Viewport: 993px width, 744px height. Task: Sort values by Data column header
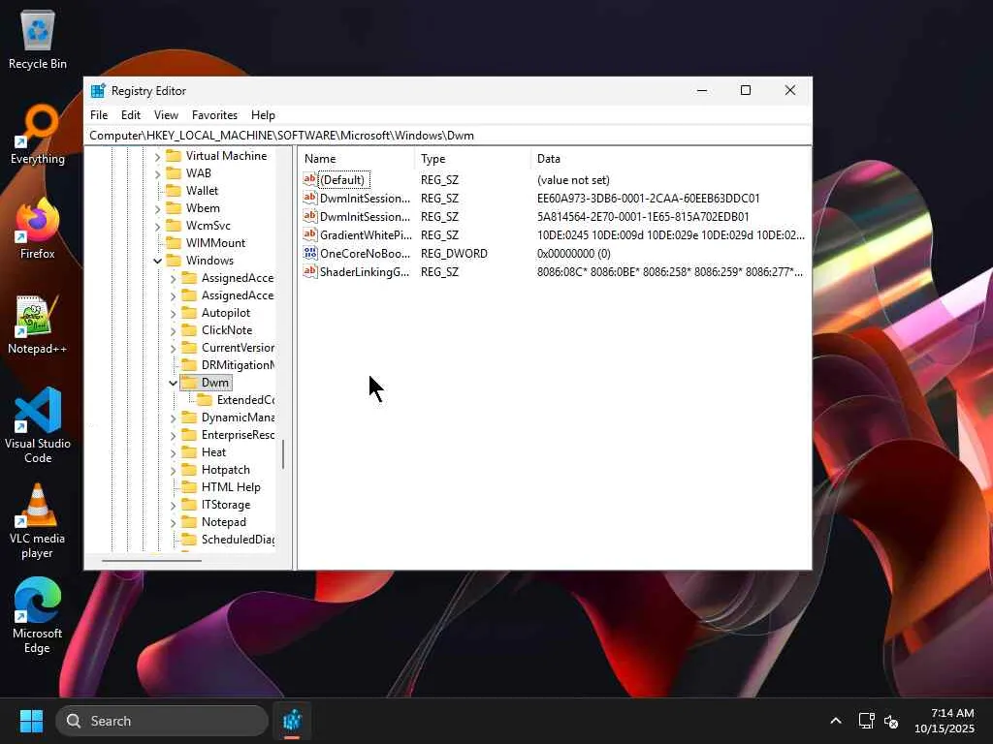click(x=670, y=159)
